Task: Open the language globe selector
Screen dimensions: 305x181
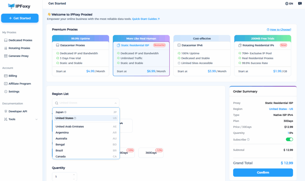Action: (x=287, y=4)
